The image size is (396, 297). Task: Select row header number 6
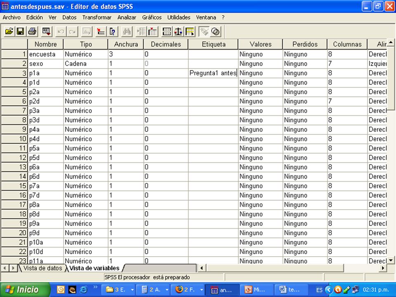tap(14, 101)
